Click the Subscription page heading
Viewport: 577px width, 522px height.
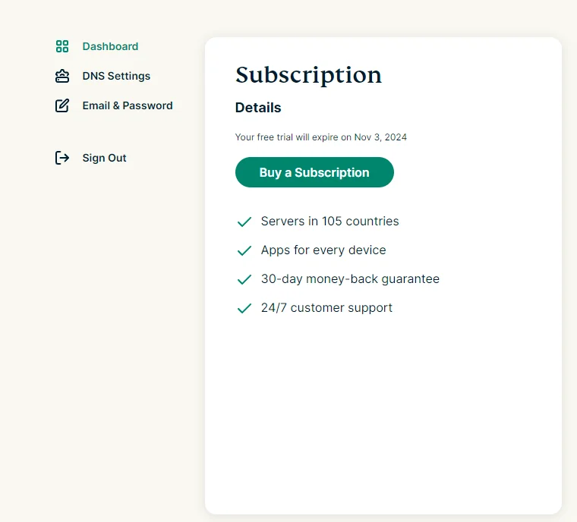coord(308,75)
